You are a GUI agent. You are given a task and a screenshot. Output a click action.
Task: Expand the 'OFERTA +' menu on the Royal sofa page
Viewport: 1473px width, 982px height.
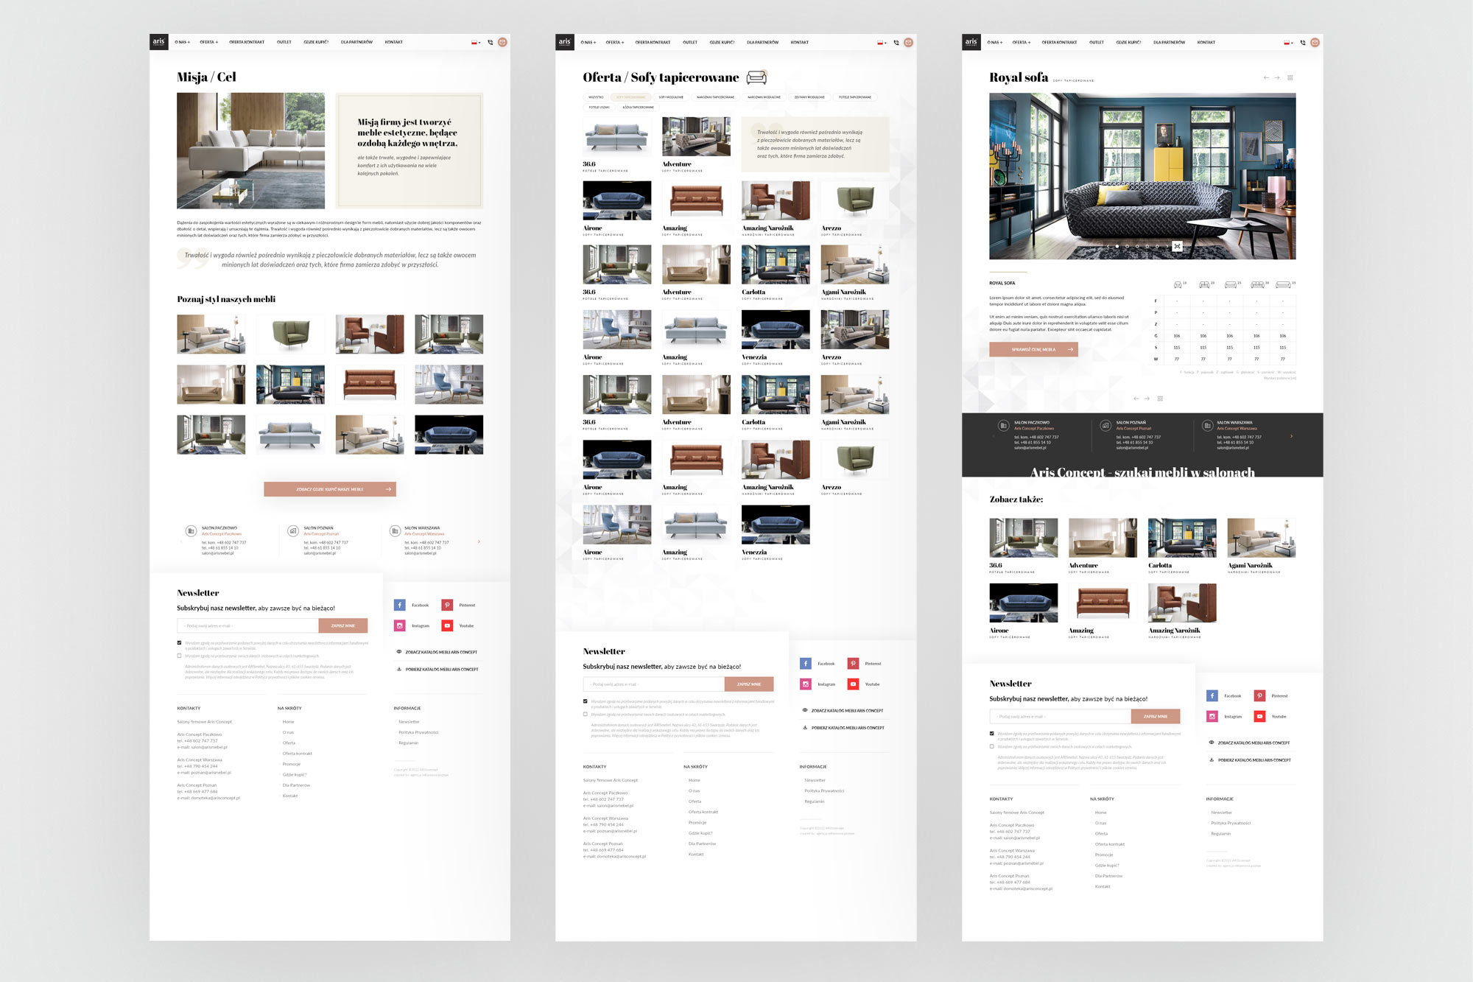coord(1021,43)
